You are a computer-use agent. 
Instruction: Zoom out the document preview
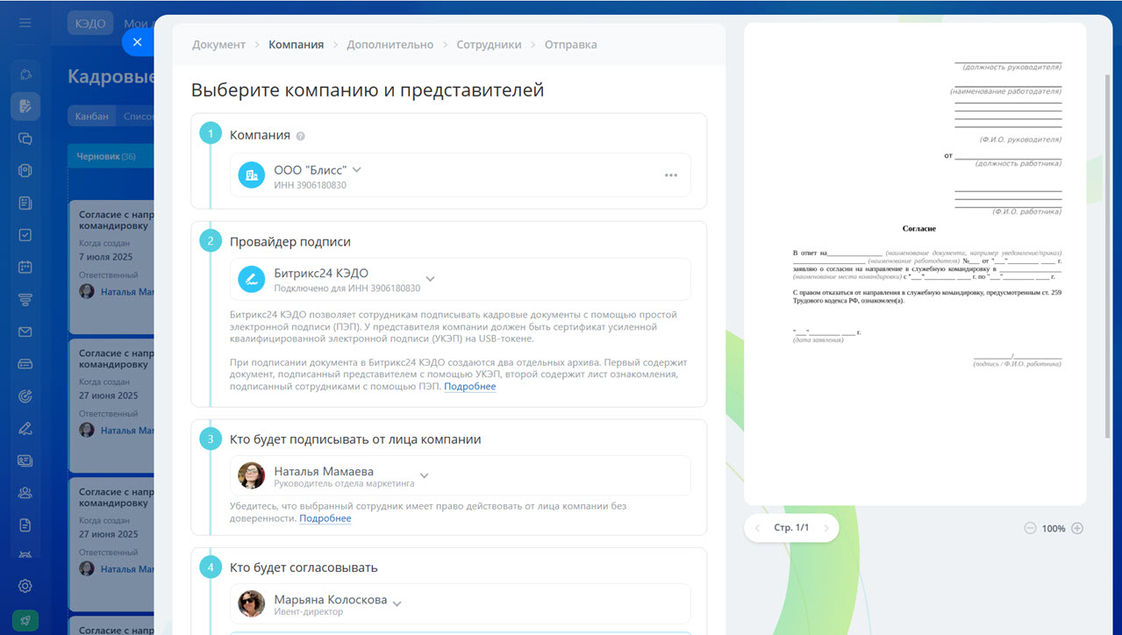point(1030,529)
